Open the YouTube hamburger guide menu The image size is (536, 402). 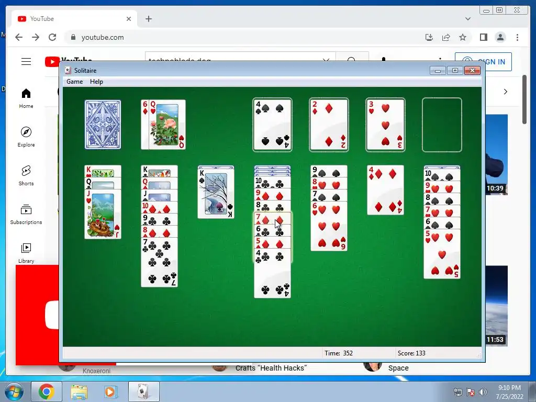(26, 62)
